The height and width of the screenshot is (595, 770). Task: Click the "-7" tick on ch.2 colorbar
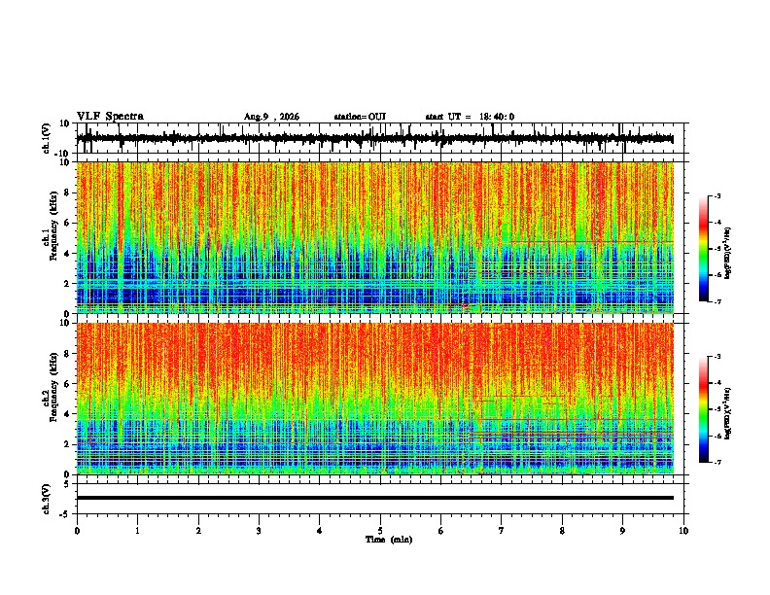[717, 462]
